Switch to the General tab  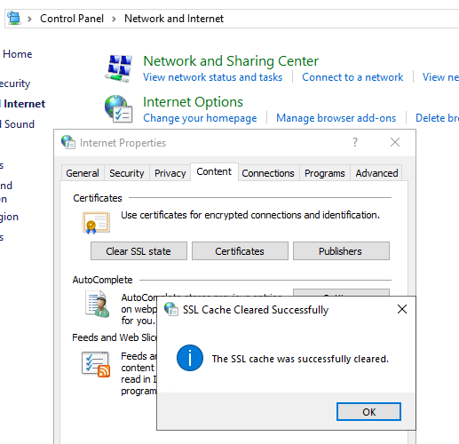(83, 173)
